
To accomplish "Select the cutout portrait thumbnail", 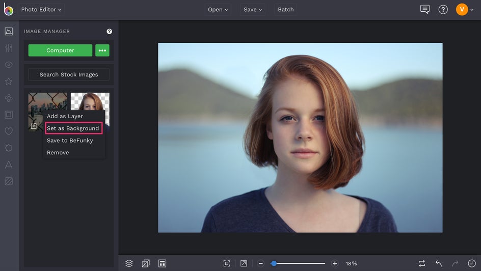I will point(90,101).
